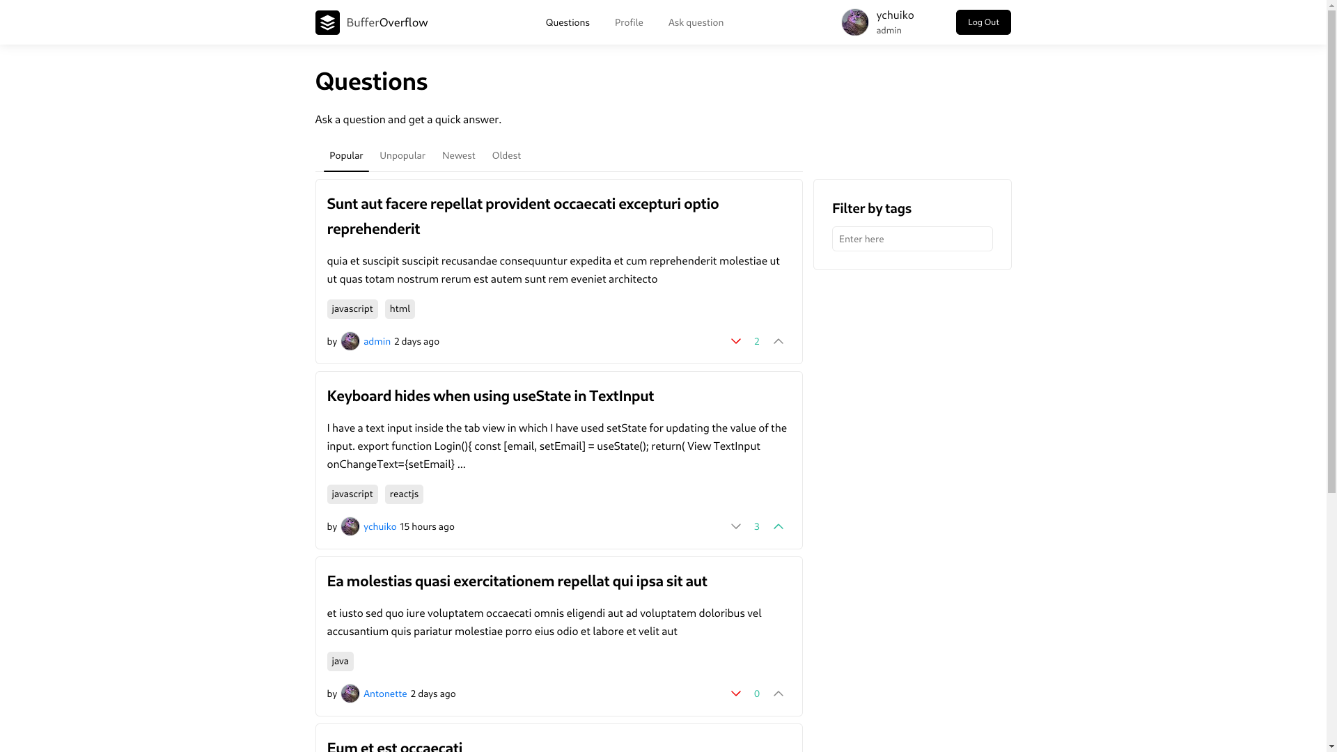This screenshot has height=752, width=1337.
Task: Open the admin author link
Action: point(377,341)
